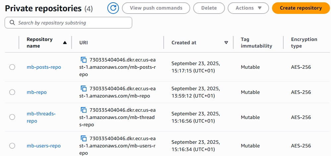Copy the mb-threads-repo URI

tap(83, 110)
